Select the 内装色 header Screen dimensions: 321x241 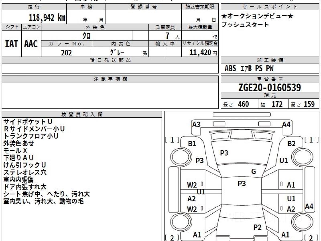coord(120,44)
